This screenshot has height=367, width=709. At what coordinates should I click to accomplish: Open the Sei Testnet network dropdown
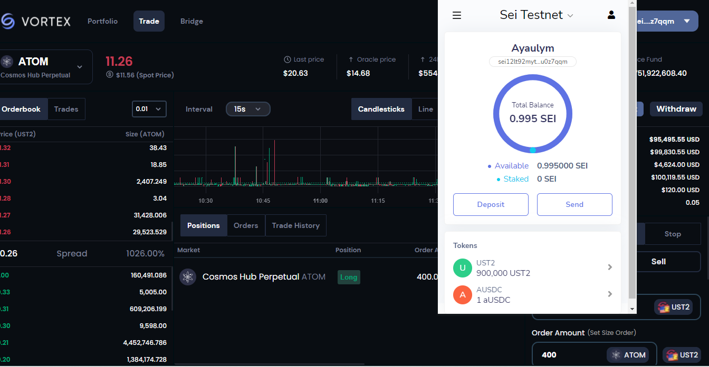(x=536, y=15)
